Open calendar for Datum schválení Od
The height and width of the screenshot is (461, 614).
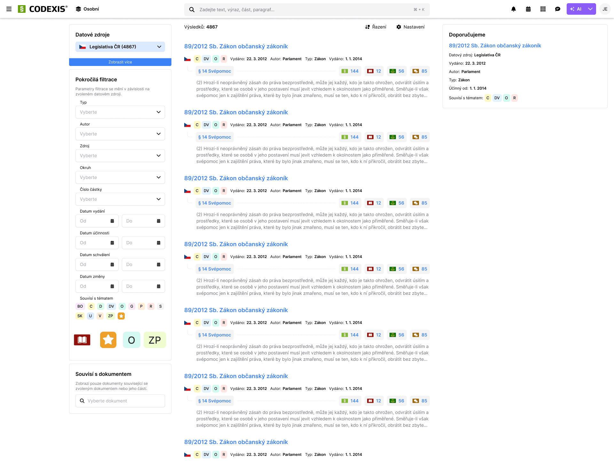click(x=112, y=264)
